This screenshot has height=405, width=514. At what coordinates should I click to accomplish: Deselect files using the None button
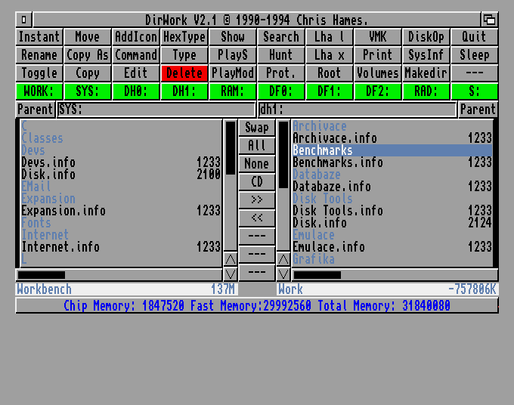(x=256, y=164)
